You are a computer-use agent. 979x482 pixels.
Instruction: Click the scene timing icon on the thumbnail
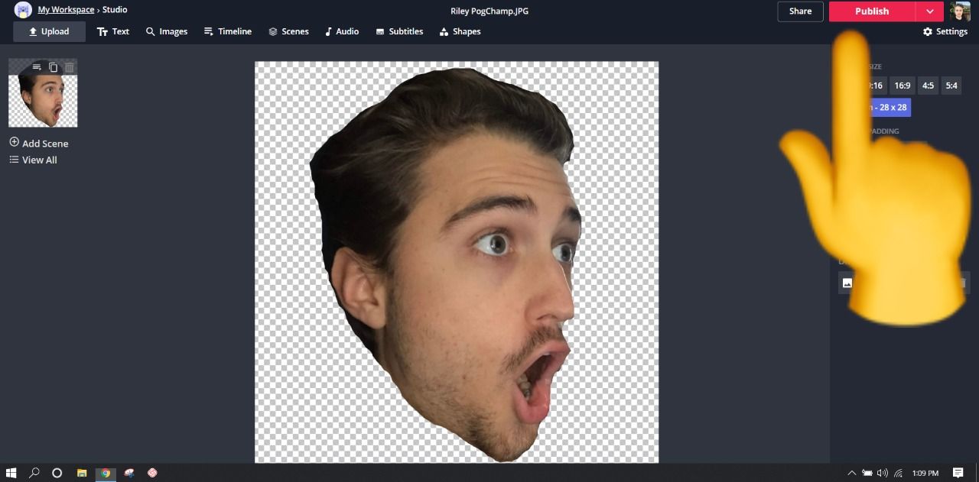point(37,68)
